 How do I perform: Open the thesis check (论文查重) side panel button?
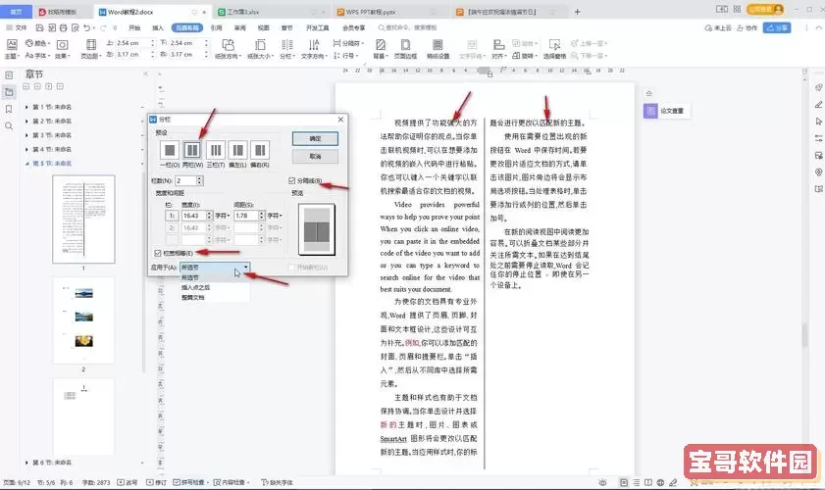point(666,111)
